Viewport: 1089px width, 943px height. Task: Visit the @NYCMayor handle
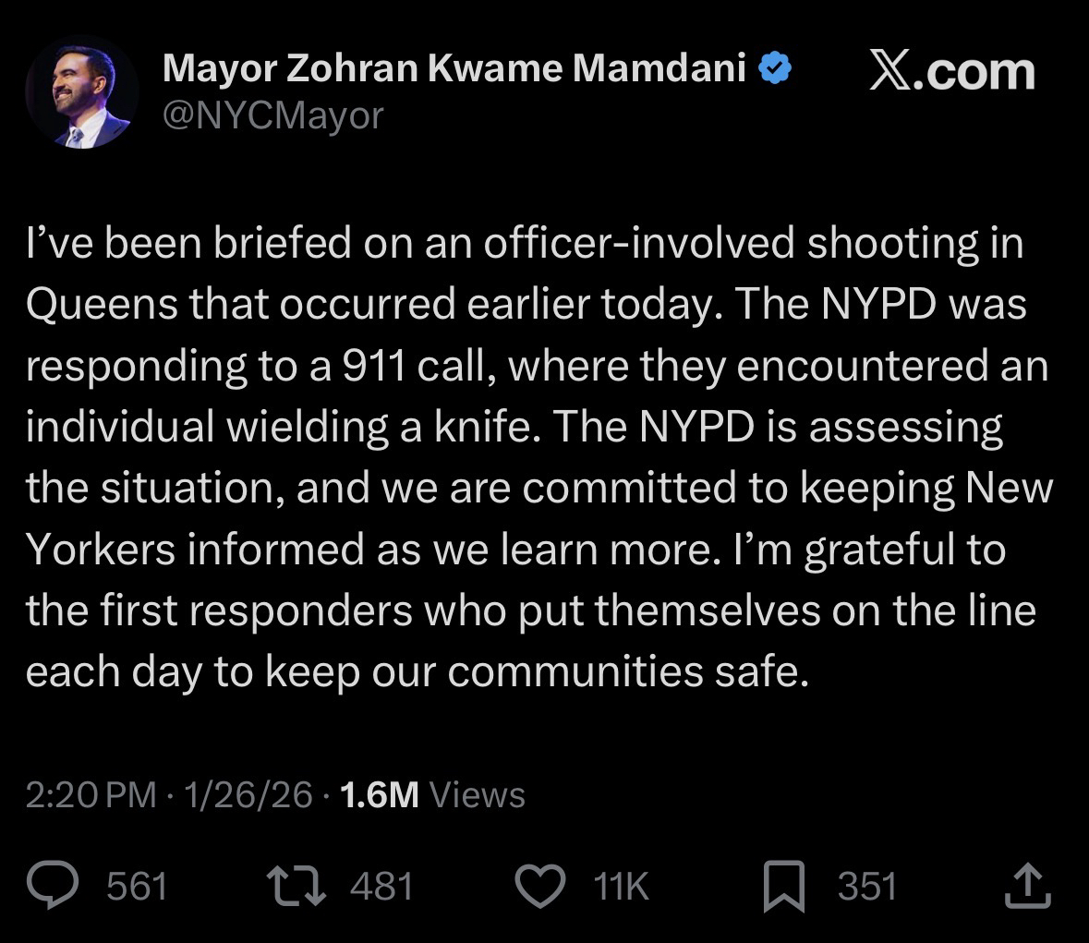click(272, 116)
